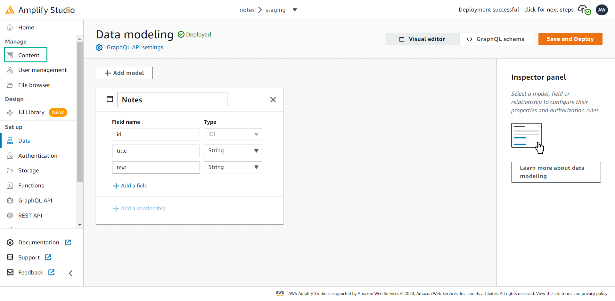Click the title field name input

pyautogui.click(x=156, y=151)
